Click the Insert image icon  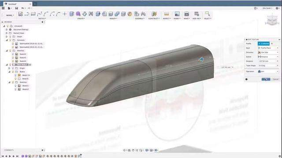point(177,14)
